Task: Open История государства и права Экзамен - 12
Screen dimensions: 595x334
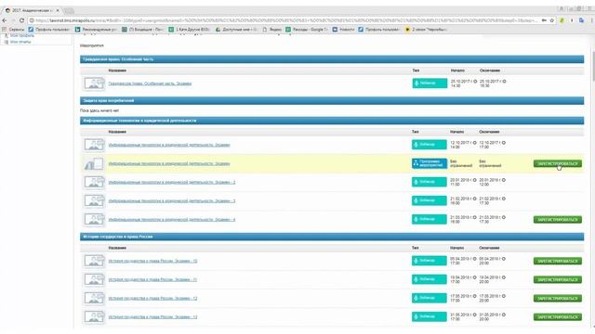Action: pos(152,299)
